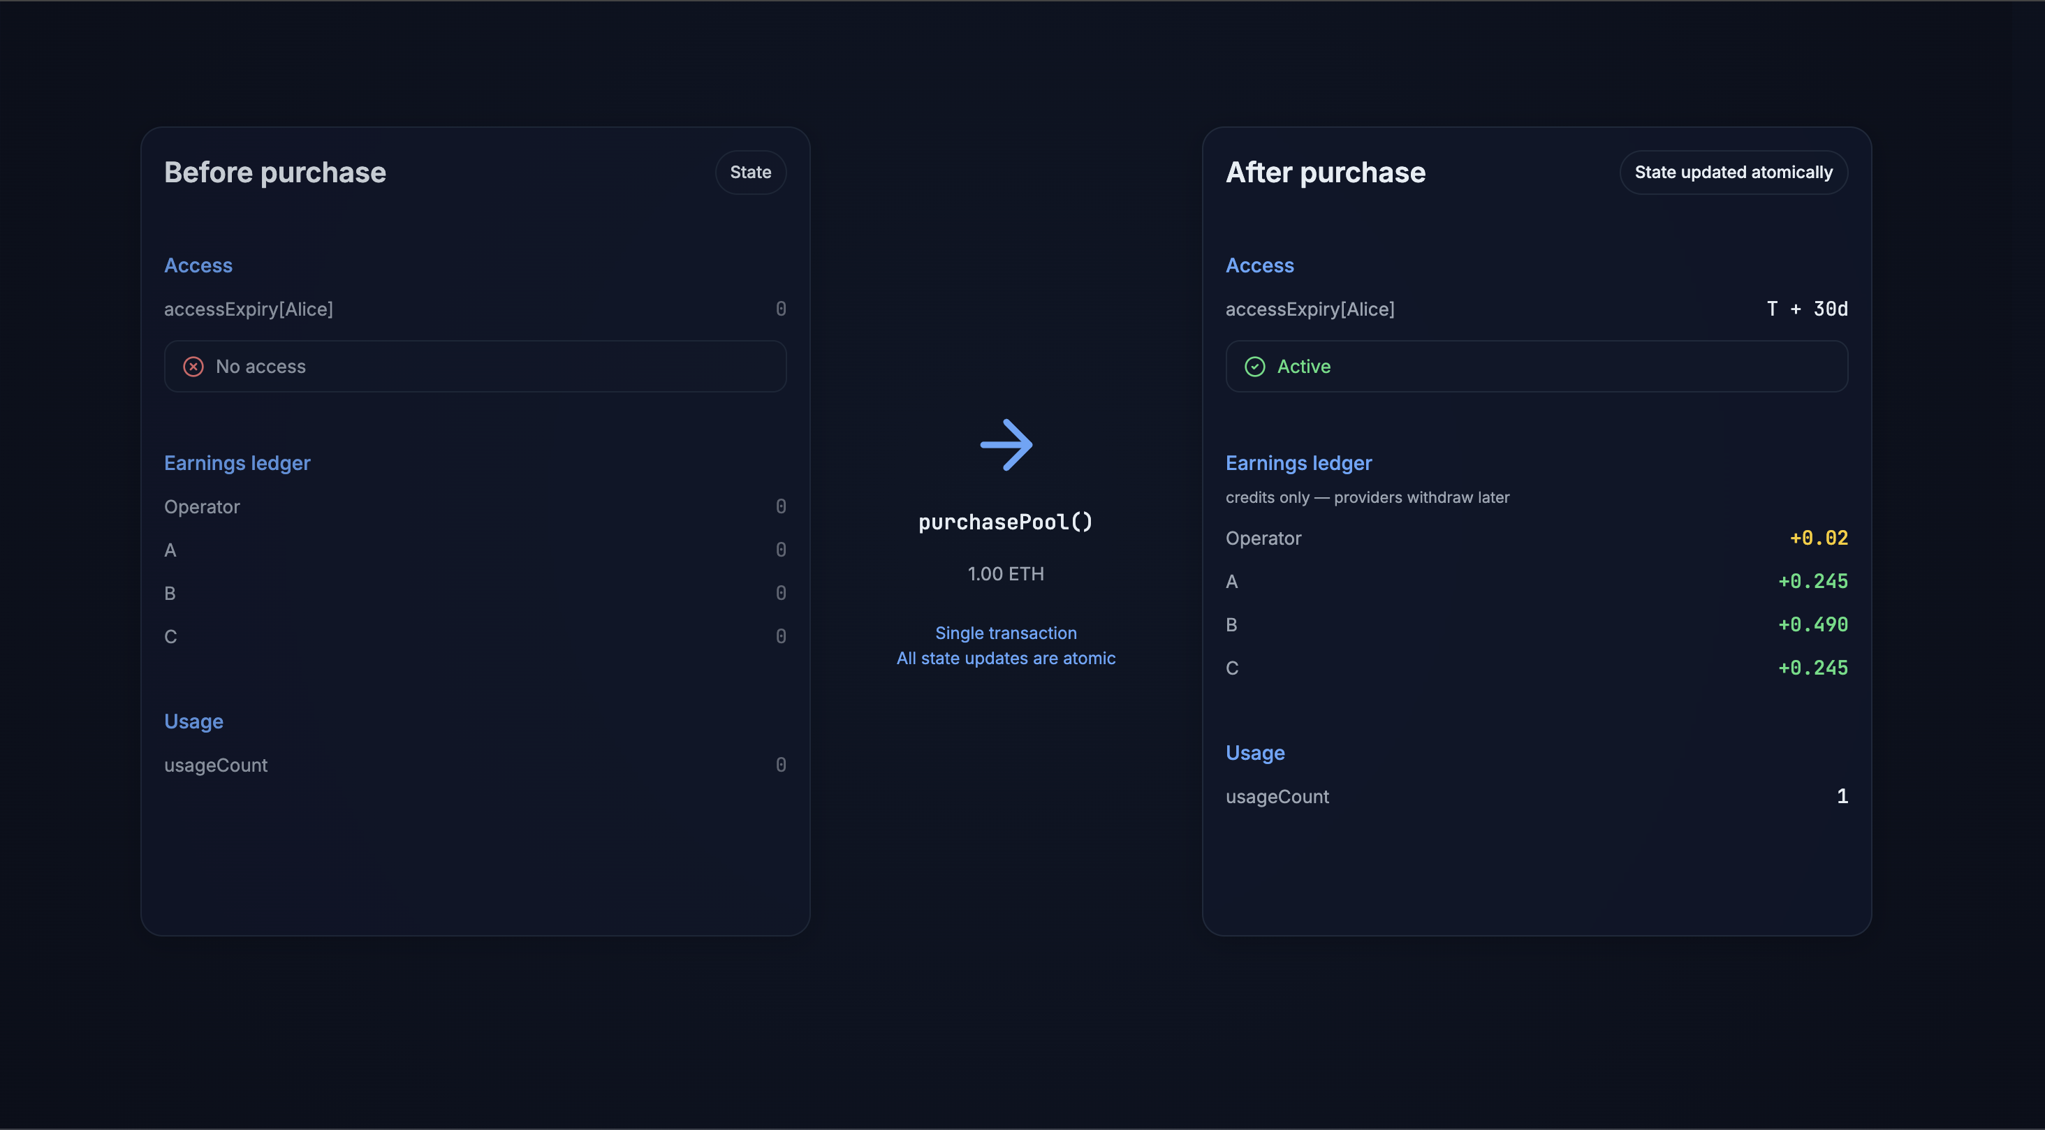Image resolution: width=2045 pixels, height=1130 pixels.
Task: Click the Before purchase title
Action: tap(274, 173)
